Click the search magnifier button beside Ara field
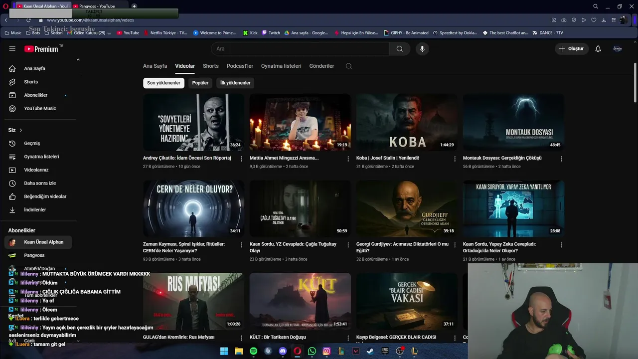 400,49
